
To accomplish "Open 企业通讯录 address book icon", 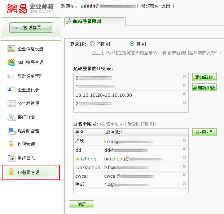I will coord(11,90).
